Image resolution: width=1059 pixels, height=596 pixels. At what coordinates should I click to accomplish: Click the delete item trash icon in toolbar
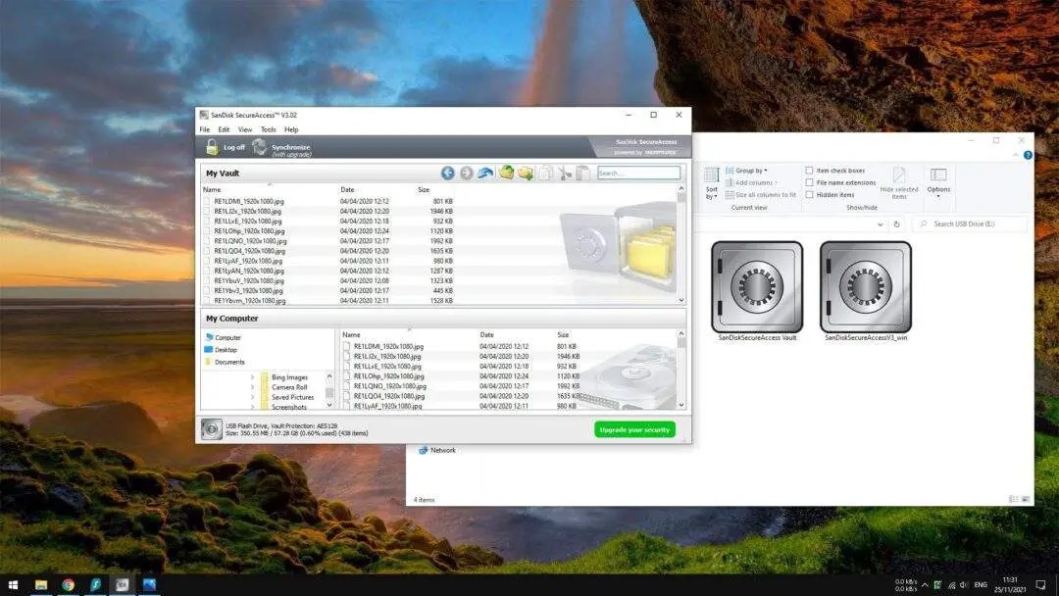coord(545,173)
